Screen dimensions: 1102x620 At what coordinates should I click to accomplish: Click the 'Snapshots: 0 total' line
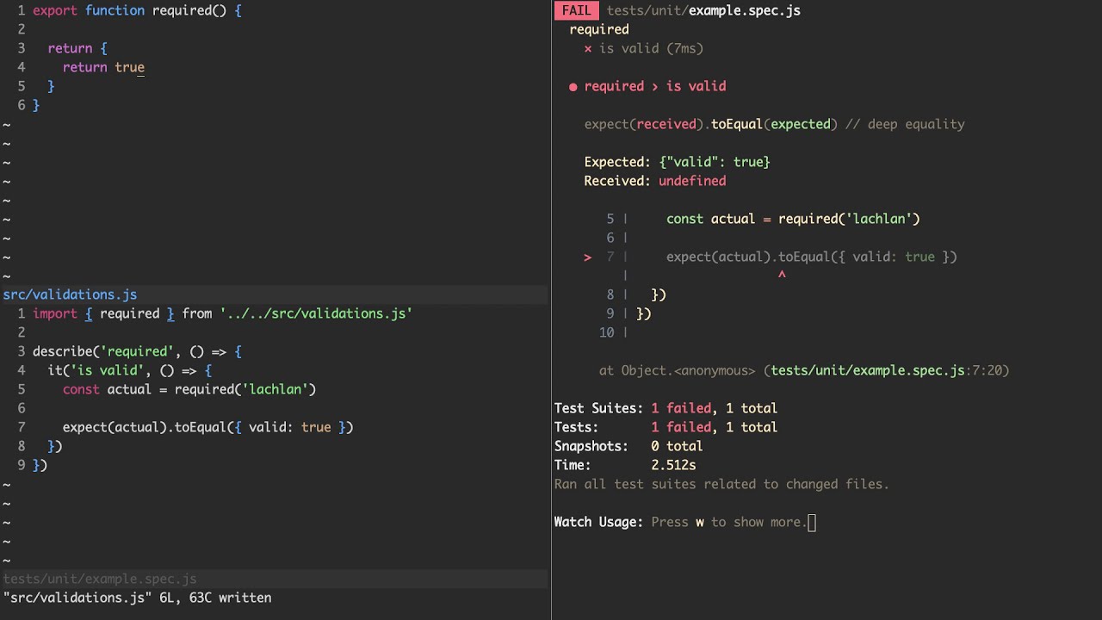click(x=628, y=446)
